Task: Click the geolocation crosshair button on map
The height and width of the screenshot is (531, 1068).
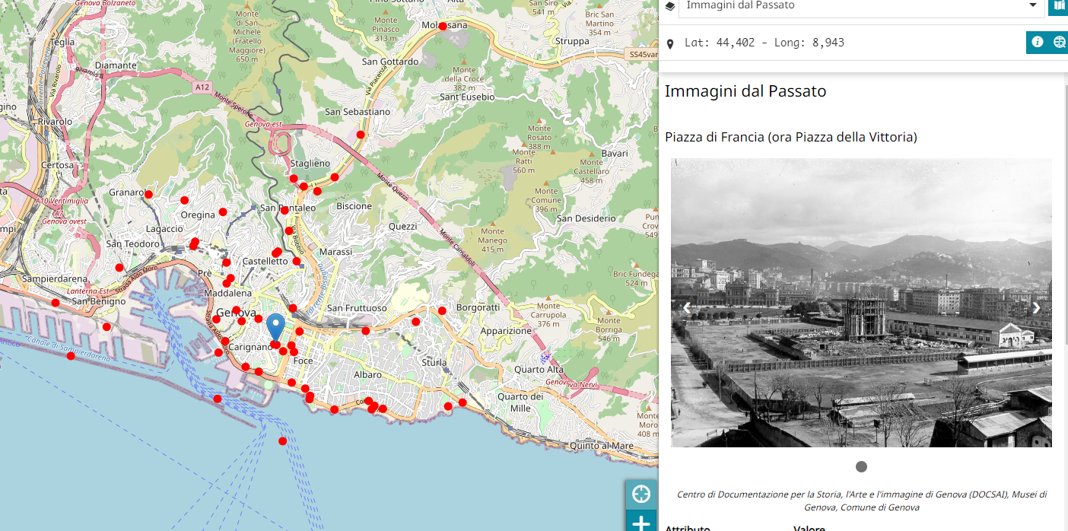Action: click(641, 494)
